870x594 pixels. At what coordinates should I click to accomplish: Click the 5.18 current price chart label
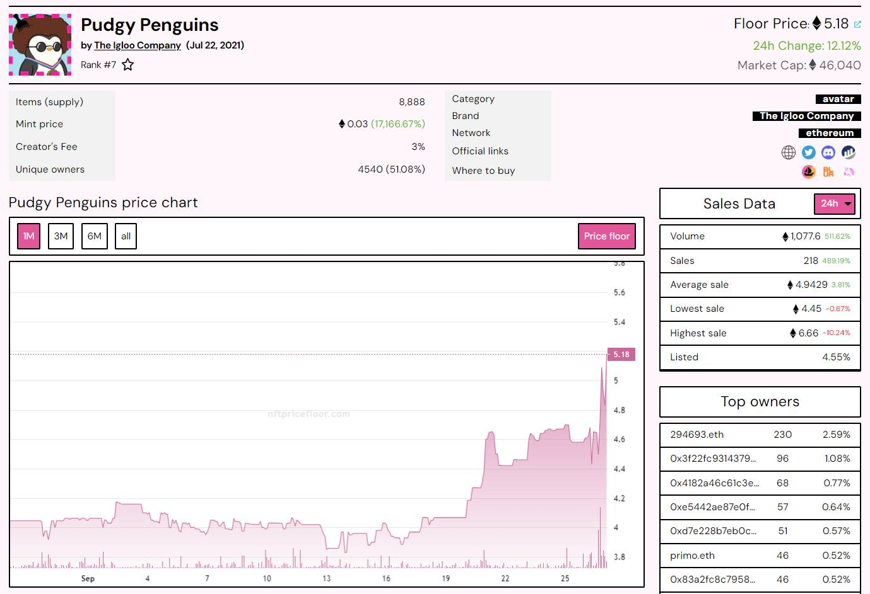point(621,355)
